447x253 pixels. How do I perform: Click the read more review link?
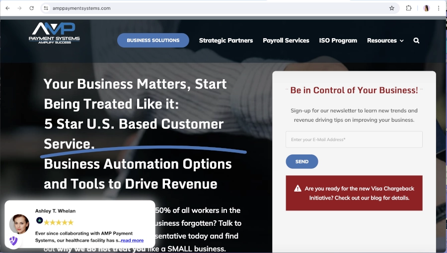click(132, 241)
